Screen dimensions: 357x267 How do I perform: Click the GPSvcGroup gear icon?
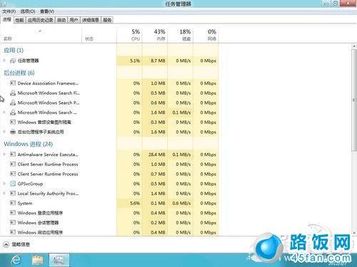point(13,184)
